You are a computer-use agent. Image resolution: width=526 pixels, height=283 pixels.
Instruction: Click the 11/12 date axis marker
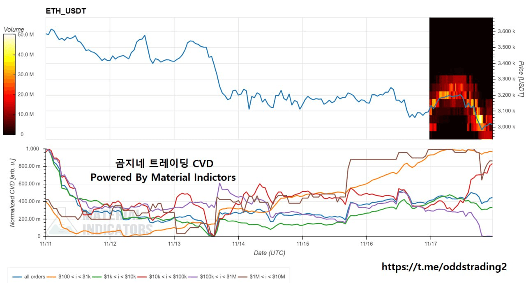(110, 243)
